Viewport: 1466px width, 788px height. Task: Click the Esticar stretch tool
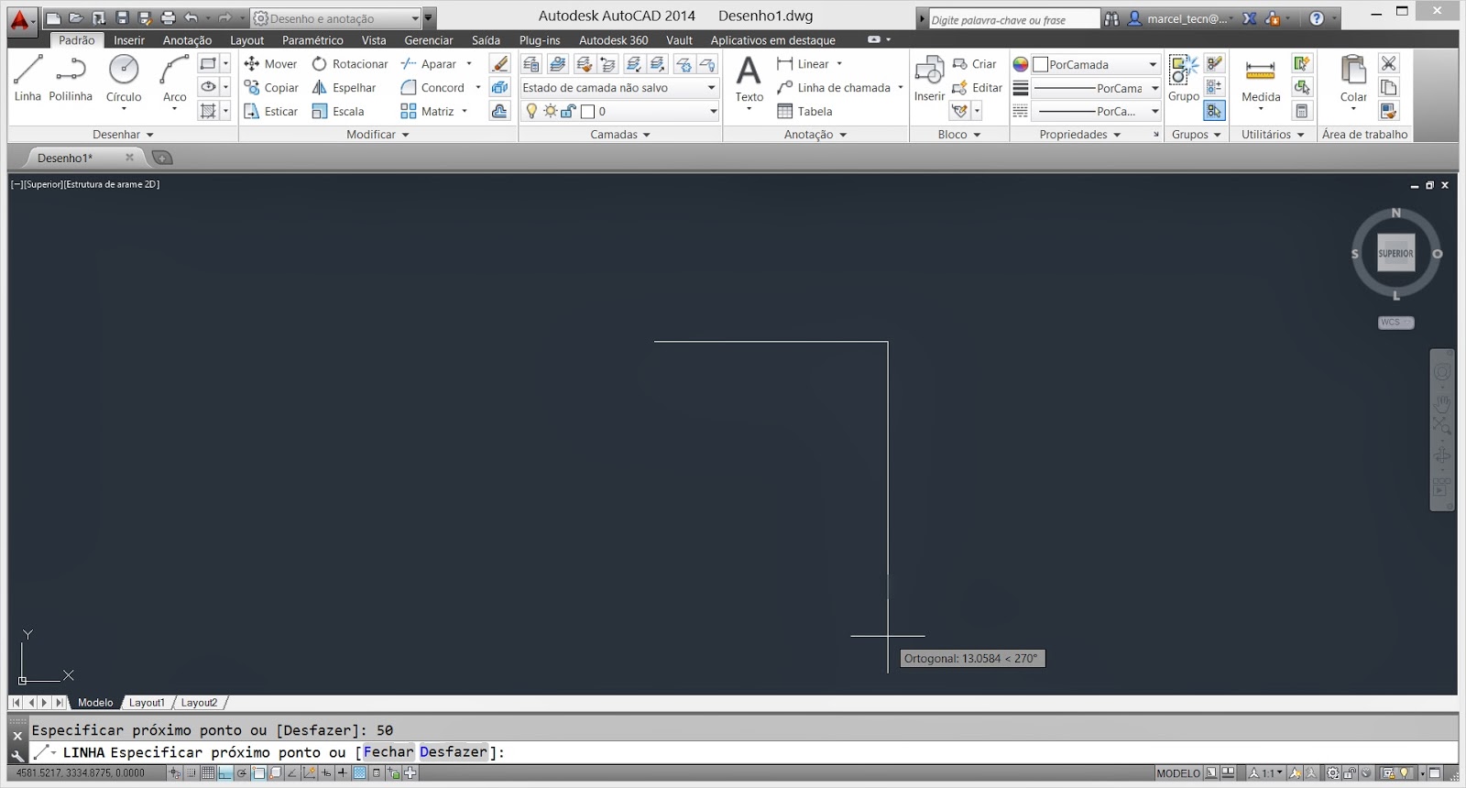click(x=270, y=112)
